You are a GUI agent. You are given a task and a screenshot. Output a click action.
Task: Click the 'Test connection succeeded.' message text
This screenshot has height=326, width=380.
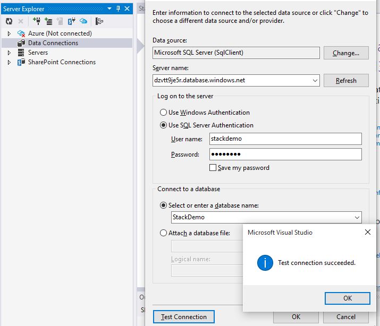317,263
